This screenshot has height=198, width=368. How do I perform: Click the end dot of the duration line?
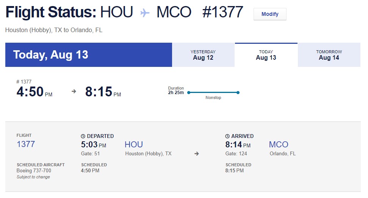238,92
